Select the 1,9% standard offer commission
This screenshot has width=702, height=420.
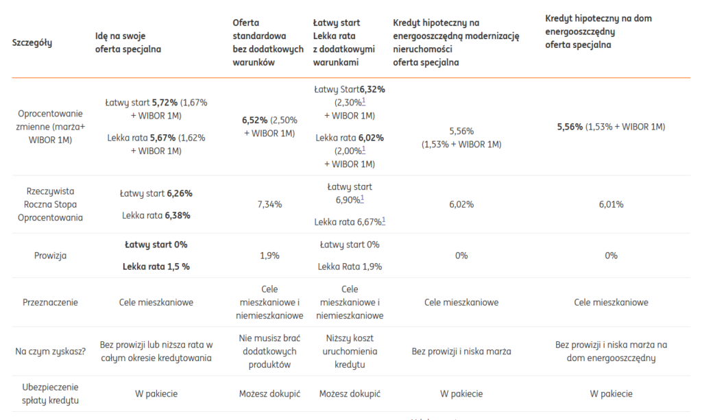pyautogui.click(x=269, y=256)
